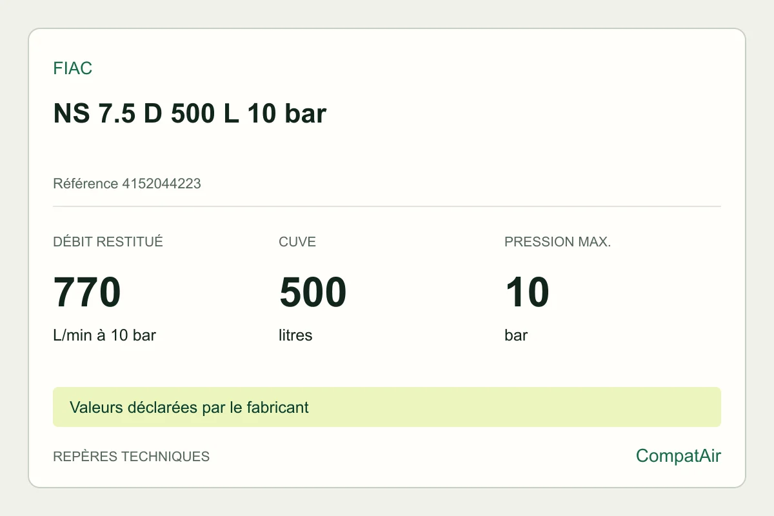Screen dimensions: 774x516
Task: Select the 10 max pressure value
Action: (x=527, y=292)
